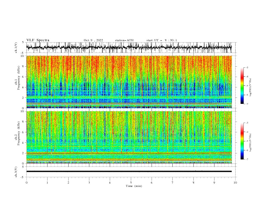This screenshot has height=205, width=265.
Task: Click the 'ch.1(V)' waveform axis label
Action: (16, 48)
